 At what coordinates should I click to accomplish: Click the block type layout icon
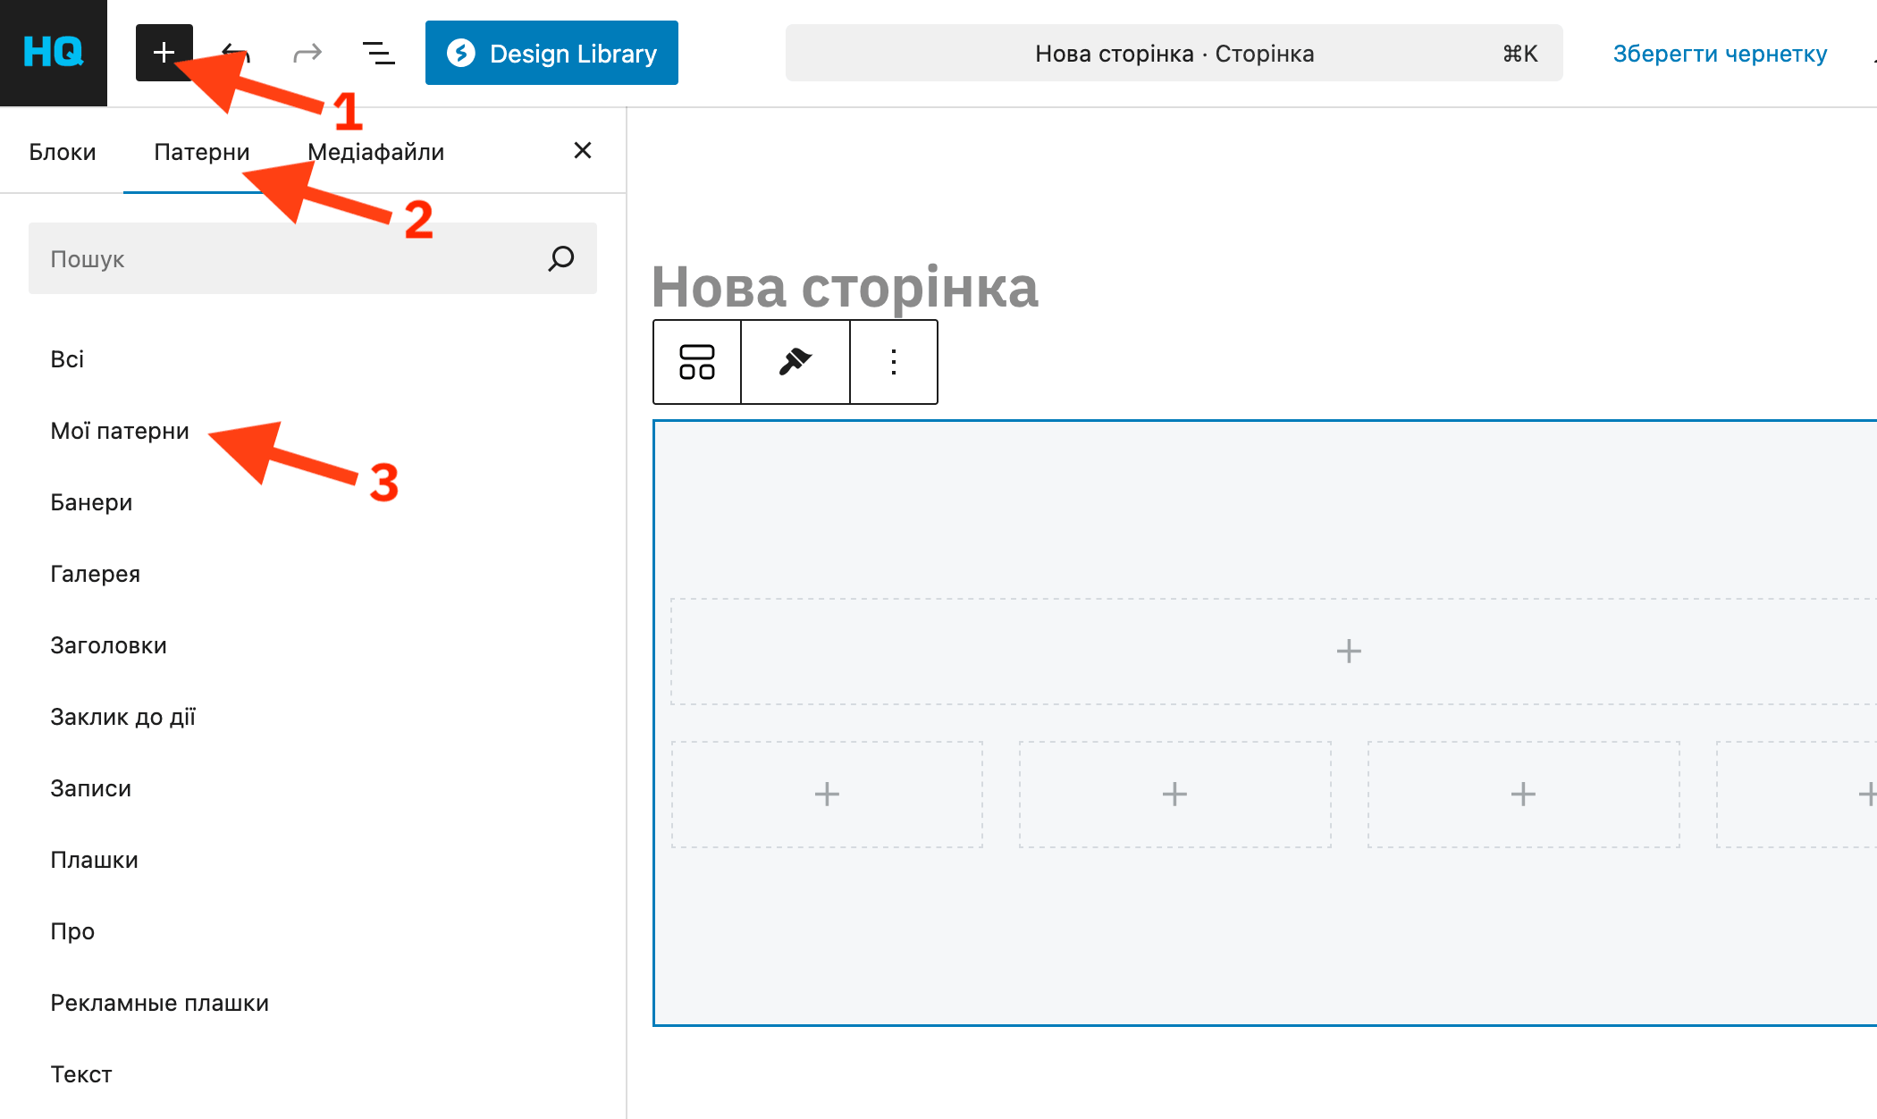click(x=697, y=362)
